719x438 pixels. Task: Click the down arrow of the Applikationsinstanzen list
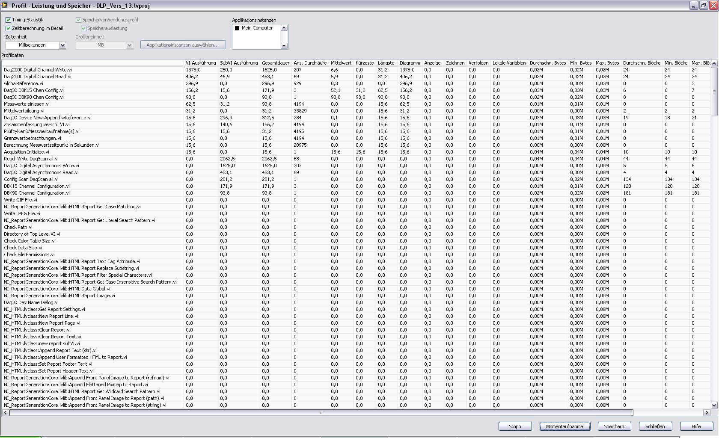(x=284, y=45)
